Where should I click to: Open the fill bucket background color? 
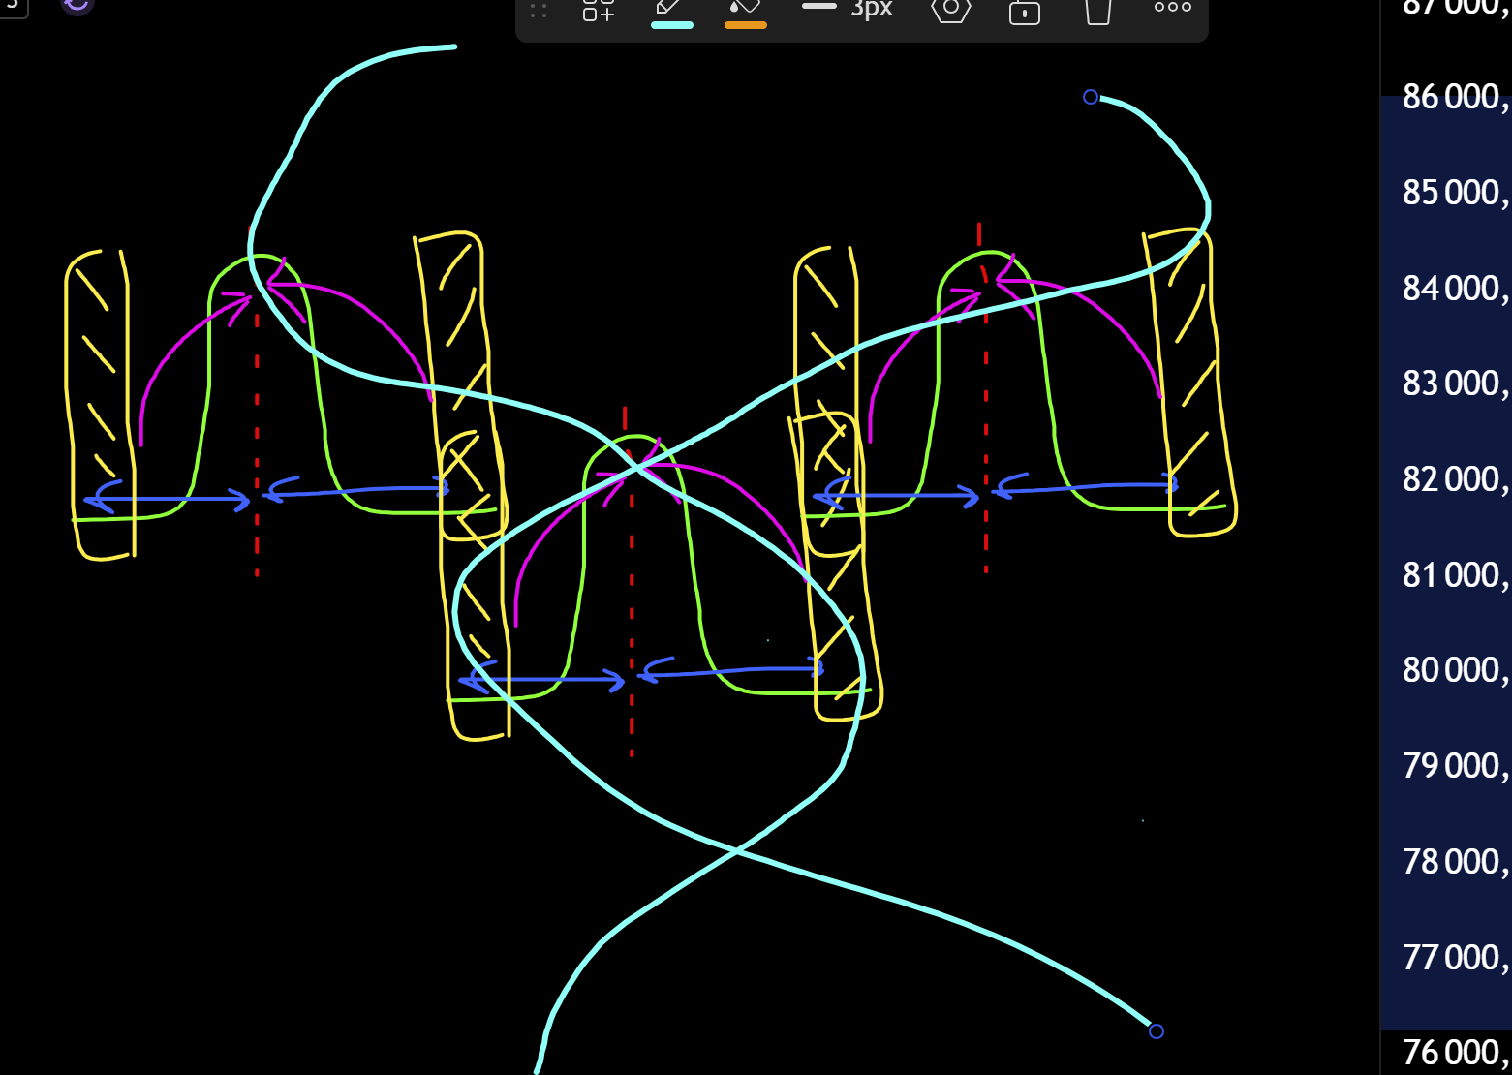(745, 8)
